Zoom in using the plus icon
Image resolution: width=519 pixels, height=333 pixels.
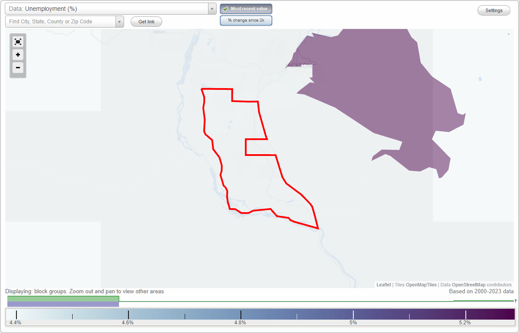pyautogui.click(x=18, y=55)
